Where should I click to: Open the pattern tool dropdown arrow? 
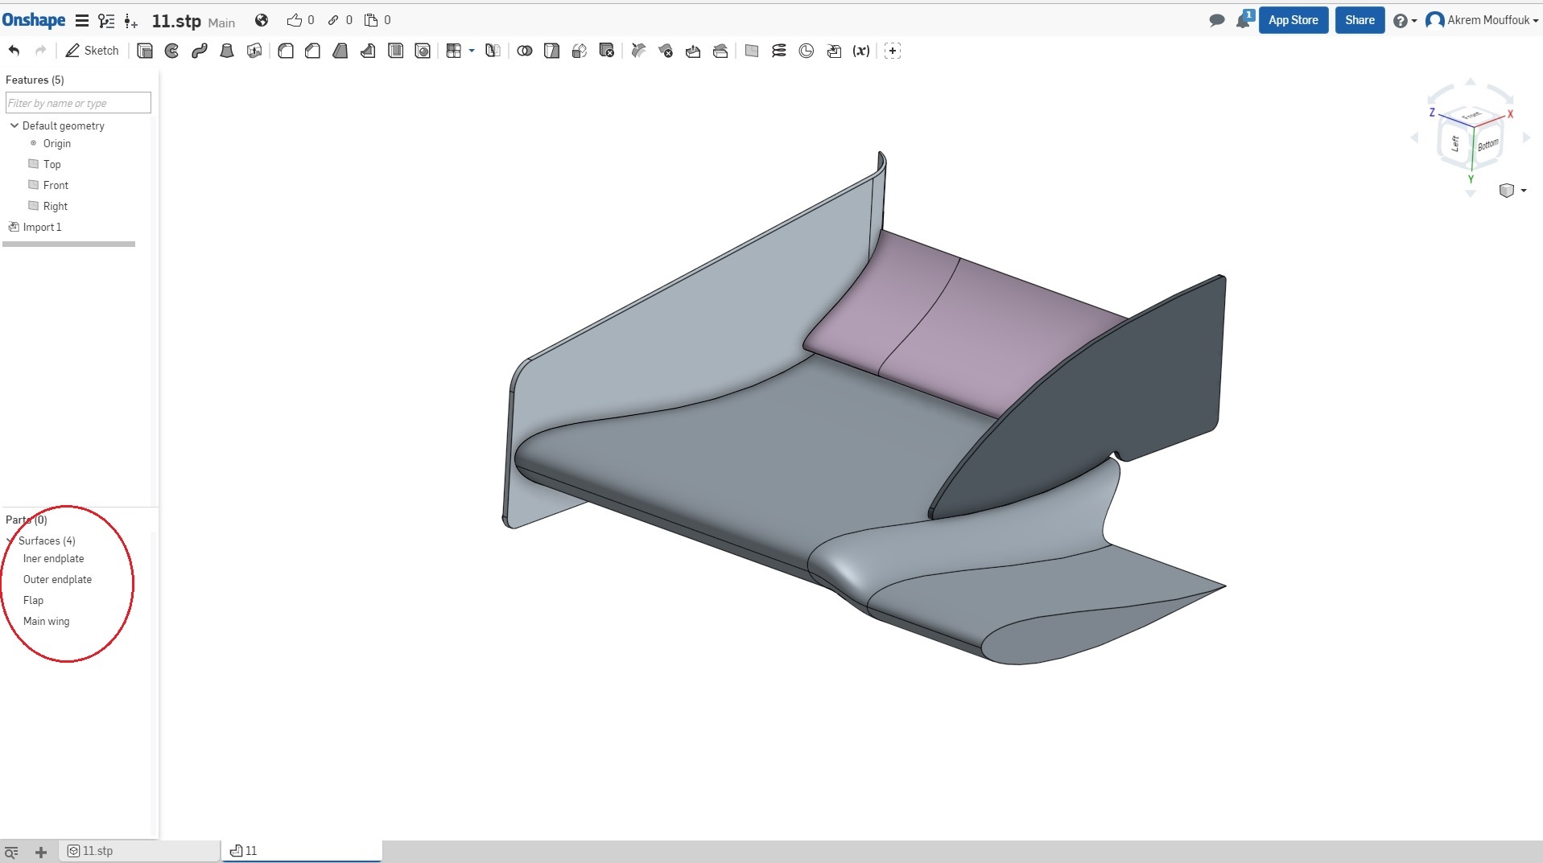[x=472, y=51]
